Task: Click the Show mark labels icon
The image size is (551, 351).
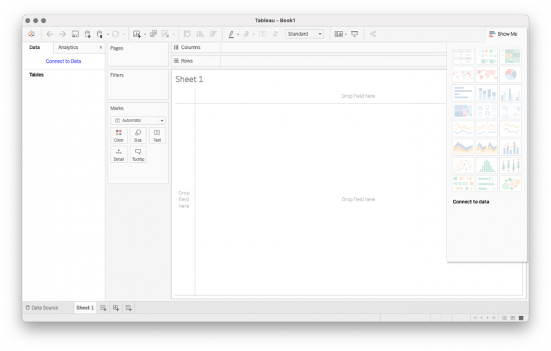Action: [x=263, y=34]
